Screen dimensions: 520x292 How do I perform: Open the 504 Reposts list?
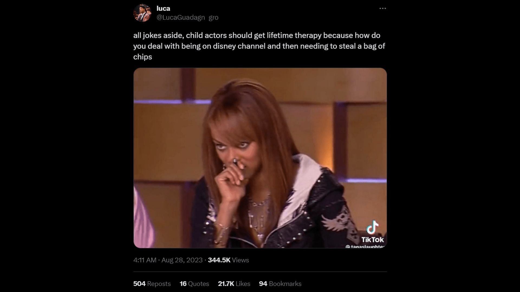(x=152, y=284)
